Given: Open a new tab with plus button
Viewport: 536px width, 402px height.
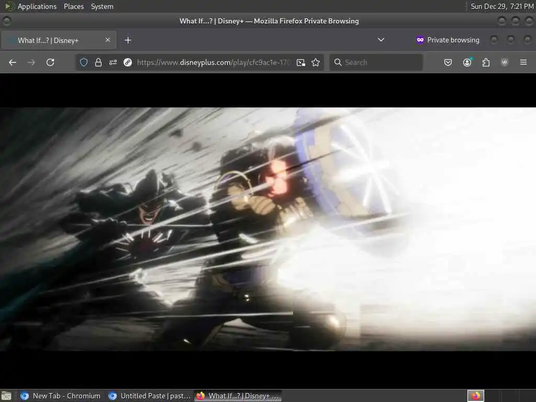Looking at the screenshot, I should tap(128, 40).
